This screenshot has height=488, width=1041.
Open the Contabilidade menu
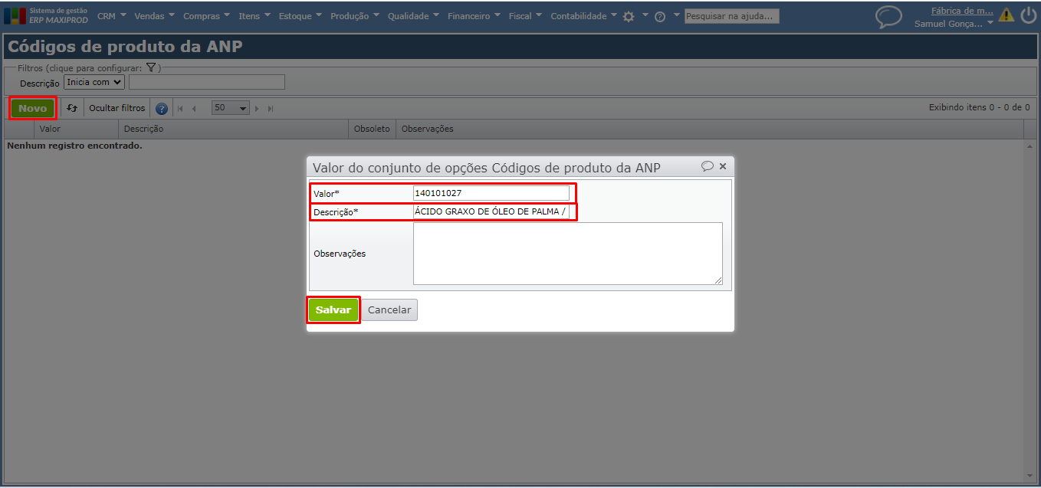pyautogui.click(x=584, y=16)
